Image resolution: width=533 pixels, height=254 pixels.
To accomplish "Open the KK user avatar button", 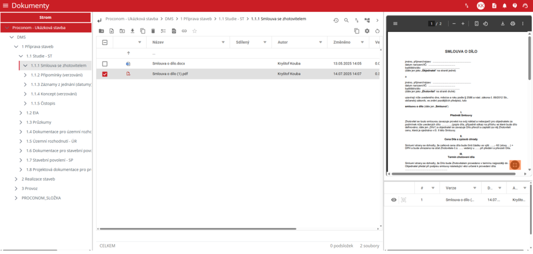I will click(480, 6).
